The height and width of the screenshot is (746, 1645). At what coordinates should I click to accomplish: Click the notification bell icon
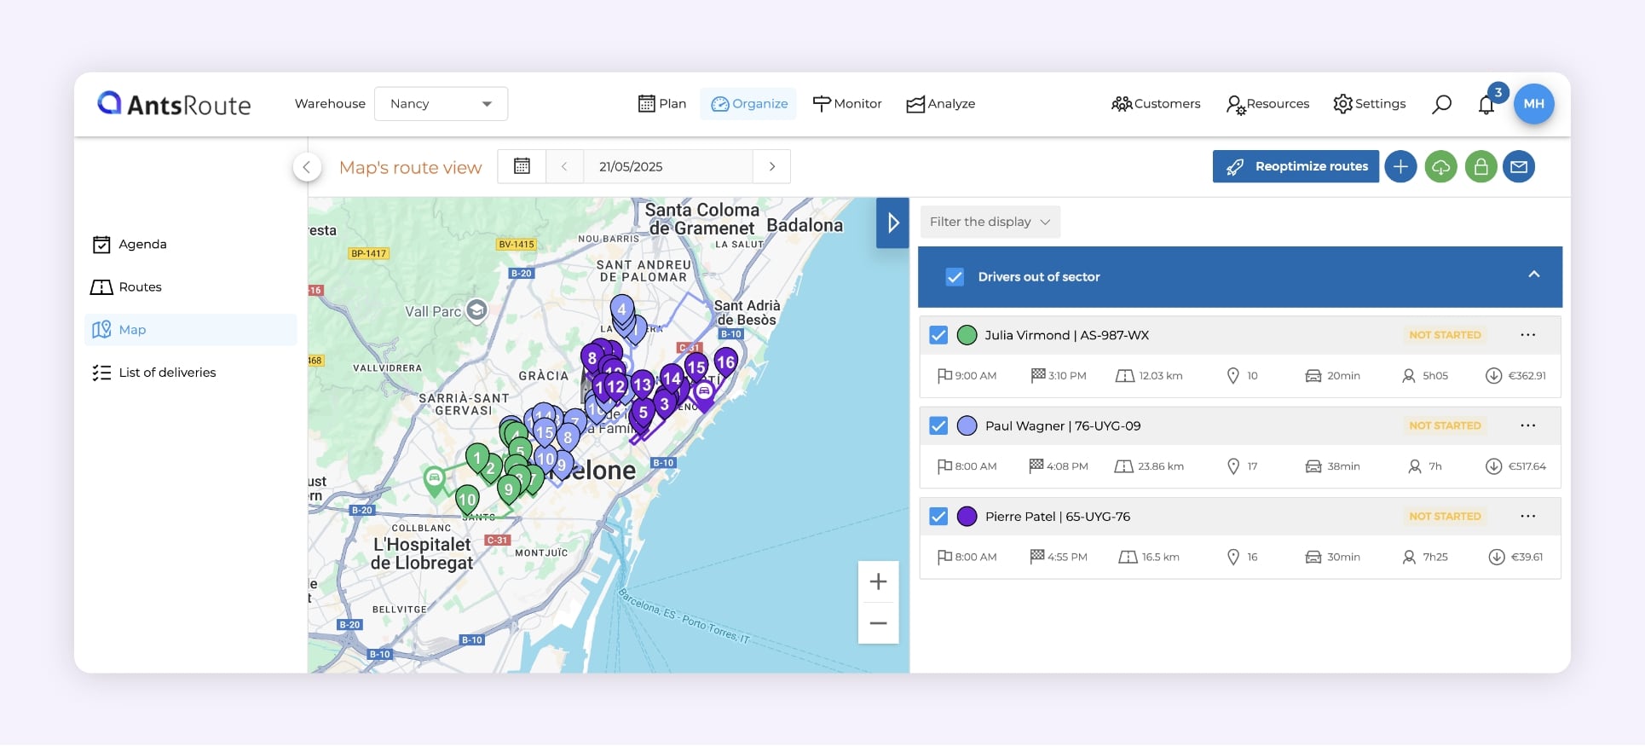pyautogui.click(x=1486, y=105)
